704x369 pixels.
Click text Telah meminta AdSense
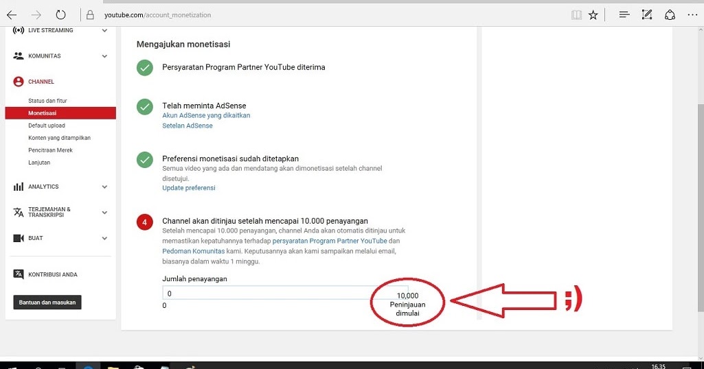(x=204, y=106)
